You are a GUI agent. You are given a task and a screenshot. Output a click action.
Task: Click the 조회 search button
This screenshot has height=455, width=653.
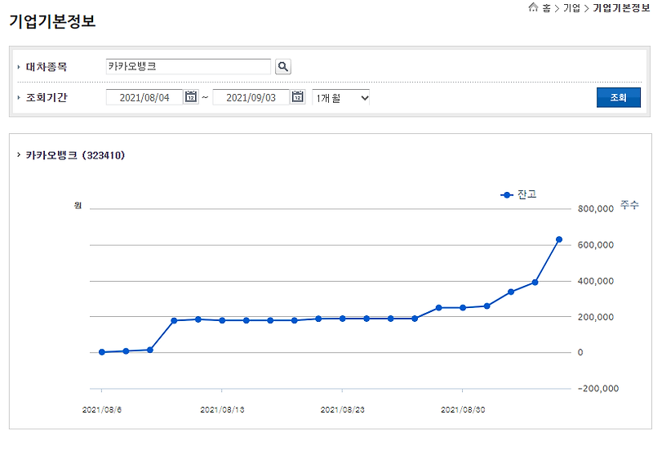(x=619, y=97)
